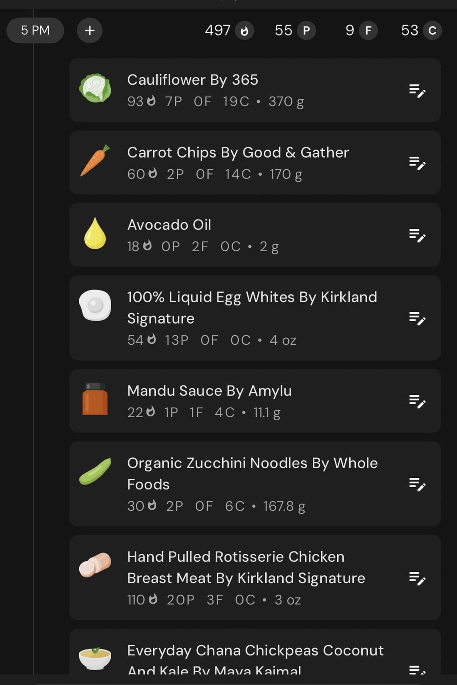Open edit icon for Liquid Egg Whites

(417, 318)
